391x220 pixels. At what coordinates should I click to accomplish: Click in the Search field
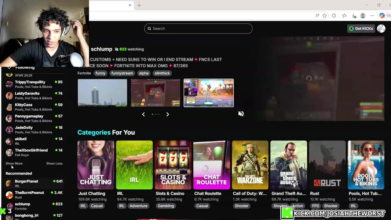[x=198, y=28]
